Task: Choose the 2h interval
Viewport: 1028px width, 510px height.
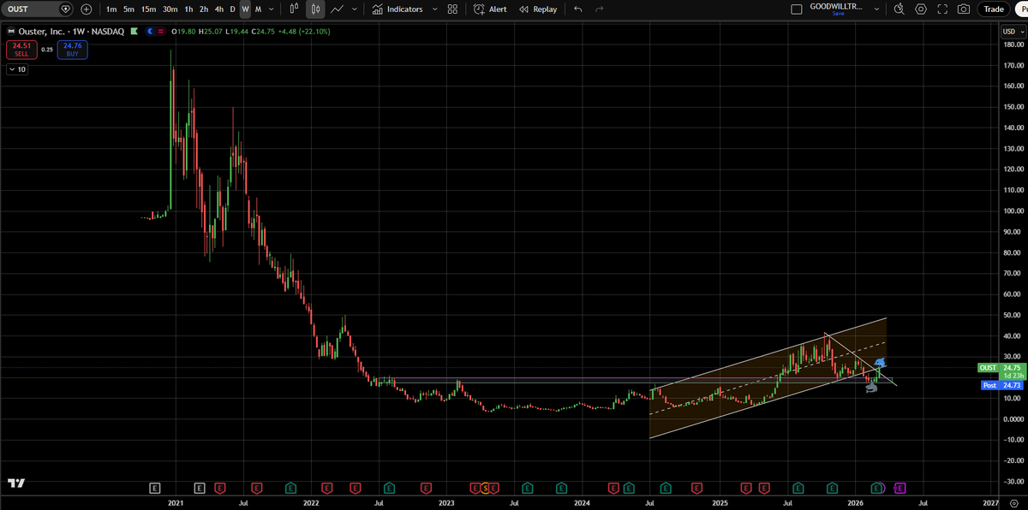Action: pyautogui.click(x=203, y=9)
